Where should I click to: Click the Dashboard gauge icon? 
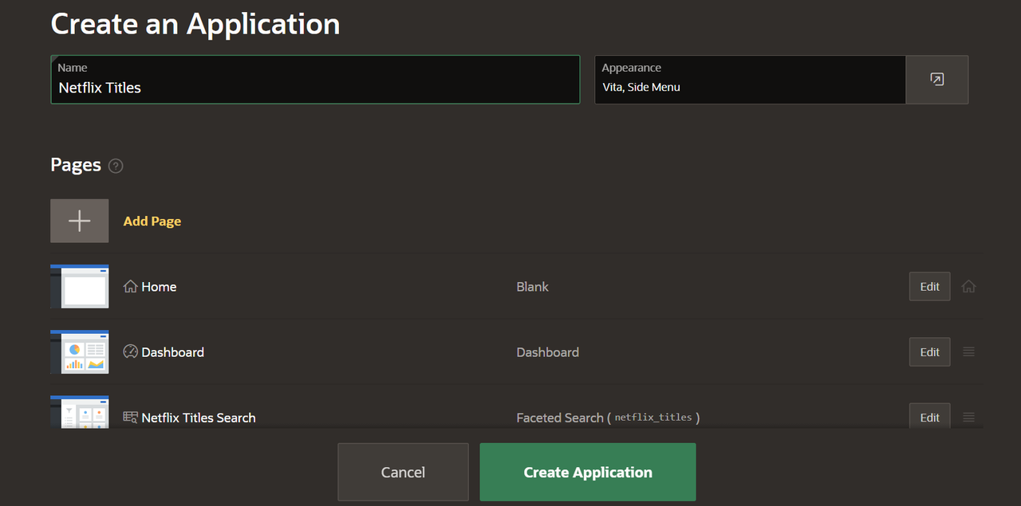tap(131, 351)
